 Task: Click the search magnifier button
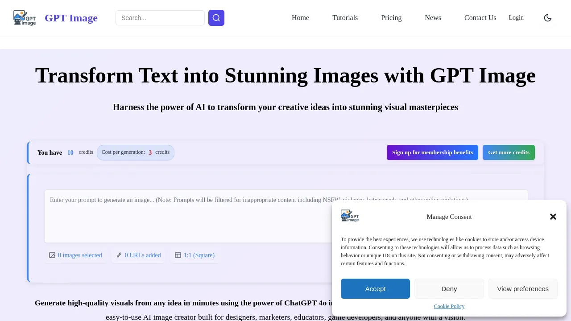coord(216,18)
